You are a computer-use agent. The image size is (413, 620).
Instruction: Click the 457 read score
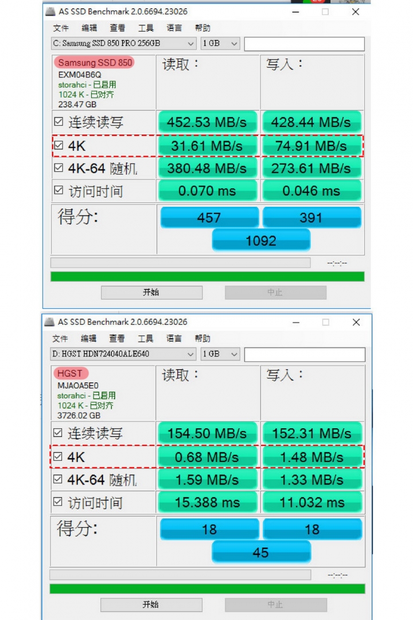(209, 218)
